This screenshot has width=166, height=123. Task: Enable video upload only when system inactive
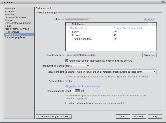pos(67,103)
